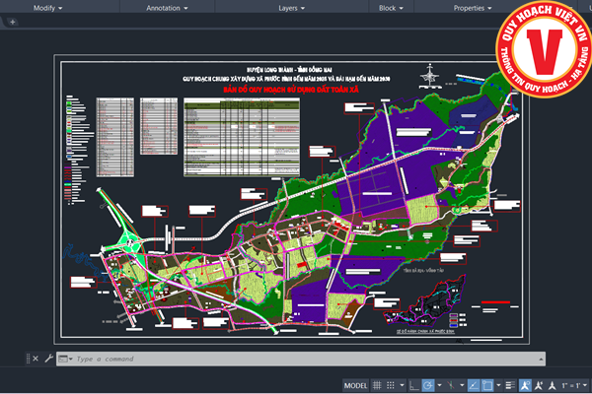Open the 1:1 annotation scale dropdown

570,385
